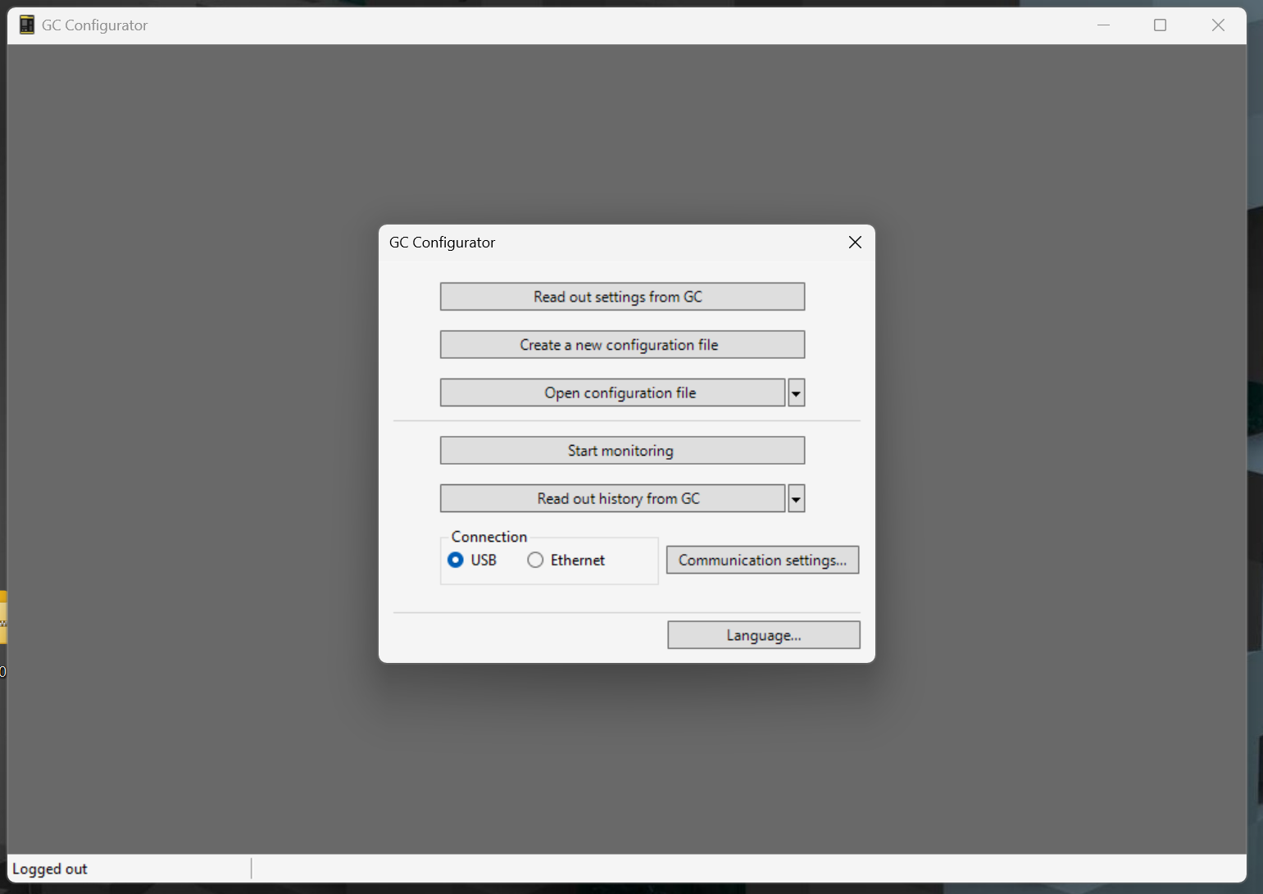1263x894 pixels.
Task: Click the Logged out status text
Action: coord(50,869)
